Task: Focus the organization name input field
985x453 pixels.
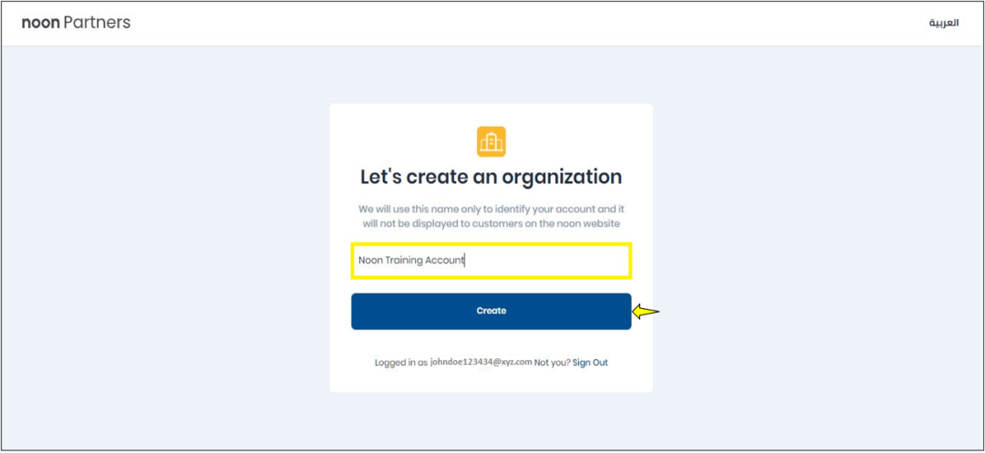Action: 492,261
